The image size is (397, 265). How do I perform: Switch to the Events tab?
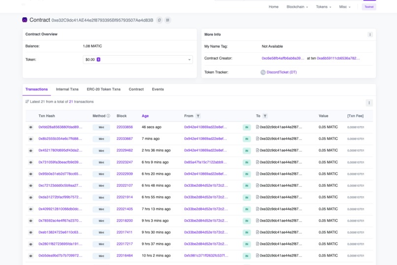(x=158, y=89)
